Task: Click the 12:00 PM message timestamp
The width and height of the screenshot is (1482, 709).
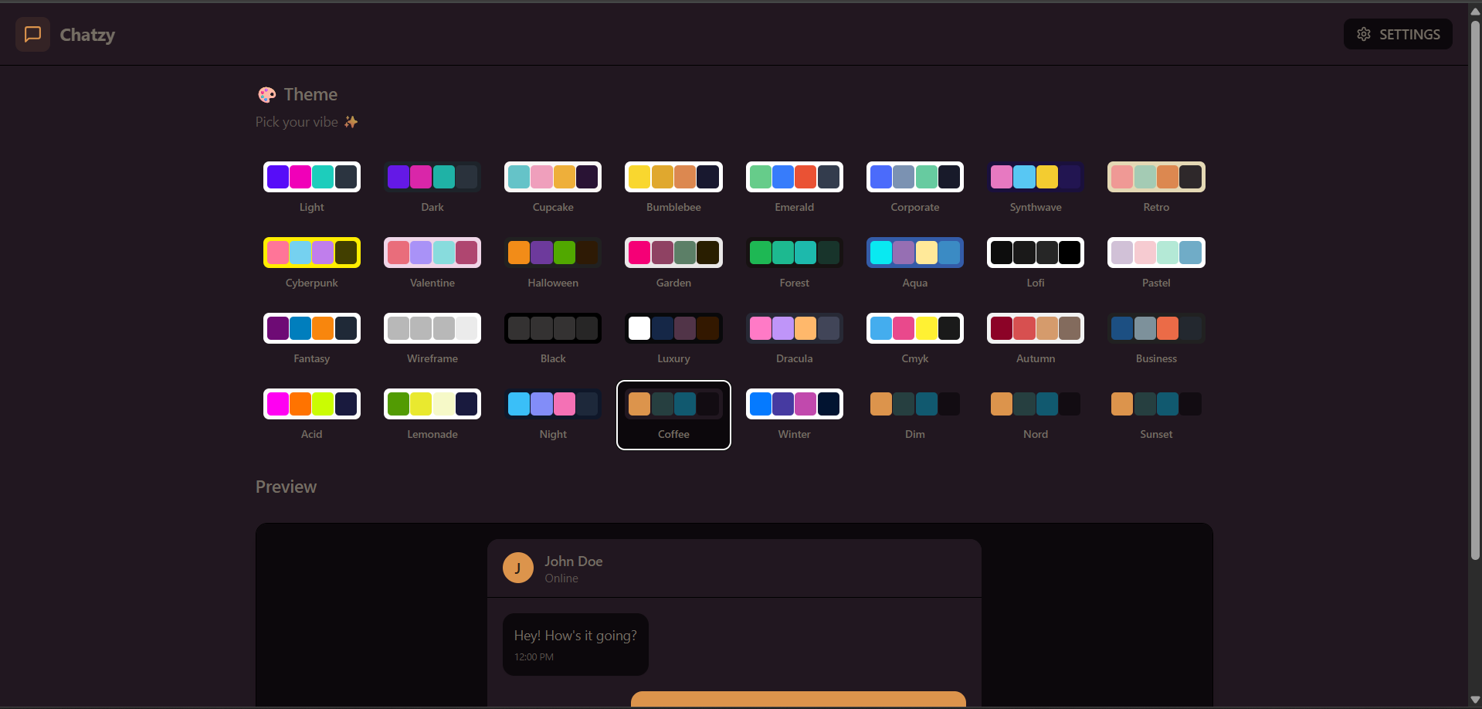Action: [x=534, y=657]
